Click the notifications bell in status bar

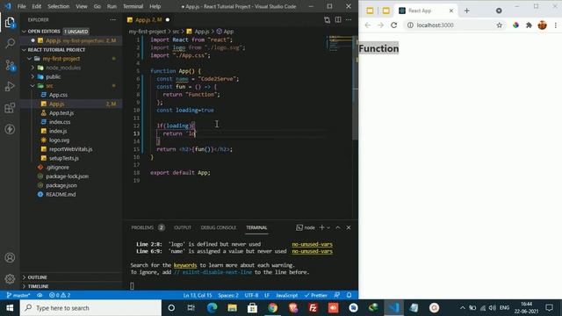349,295
